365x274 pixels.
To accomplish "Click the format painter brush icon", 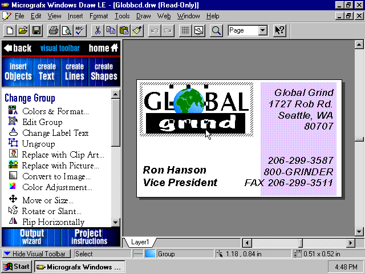I will [137, 30].
